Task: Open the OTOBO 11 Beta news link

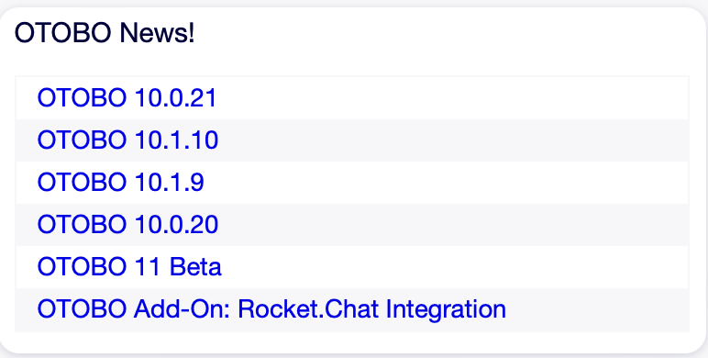Action: click(x=129, y=267)
